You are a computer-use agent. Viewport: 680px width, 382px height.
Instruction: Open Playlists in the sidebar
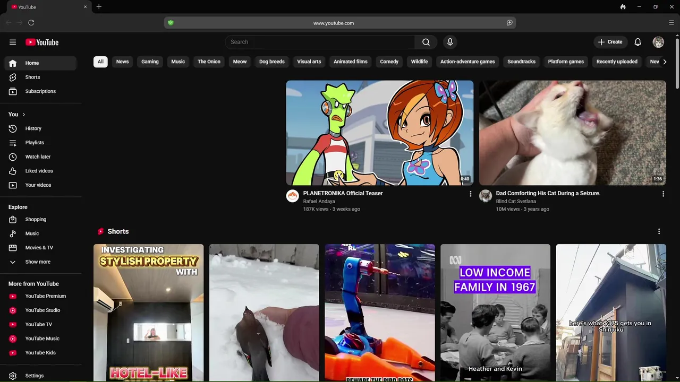point(40,143)
